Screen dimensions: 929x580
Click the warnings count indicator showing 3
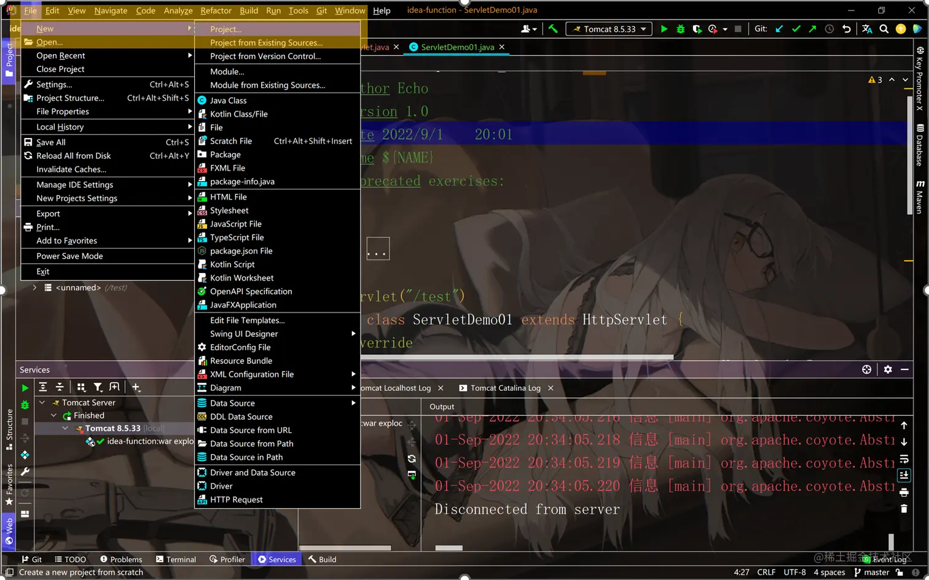(x=876, y=80)
